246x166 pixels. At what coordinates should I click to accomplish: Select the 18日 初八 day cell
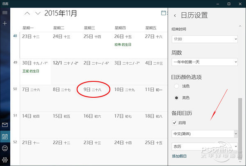(x=155, y=125)
